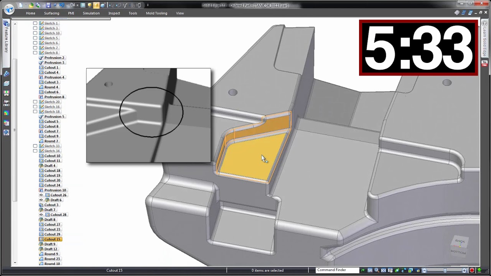Open the gear icon in left sidebar
The height and width of the screenshot is (276, 491).
pyautogui.click(x=6, y=133)
